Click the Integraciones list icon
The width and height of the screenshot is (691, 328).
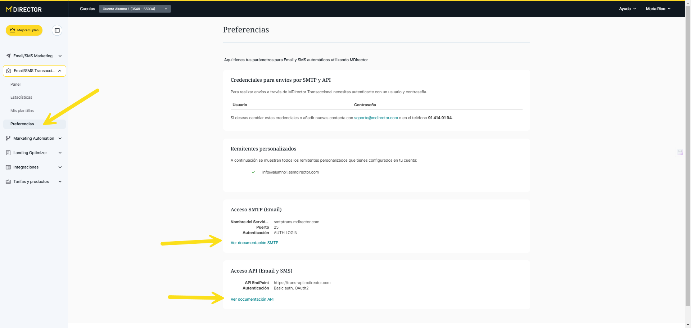[x=8, y=167]
